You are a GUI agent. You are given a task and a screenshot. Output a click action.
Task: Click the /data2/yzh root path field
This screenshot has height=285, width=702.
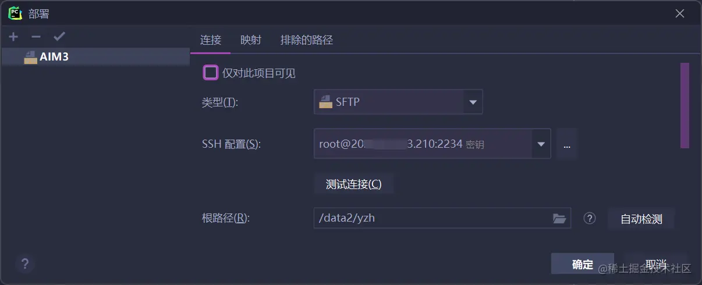coord(431,219)
